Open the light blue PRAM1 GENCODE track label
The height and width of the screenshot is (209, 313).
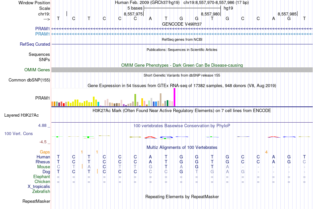tap(42, 34)
